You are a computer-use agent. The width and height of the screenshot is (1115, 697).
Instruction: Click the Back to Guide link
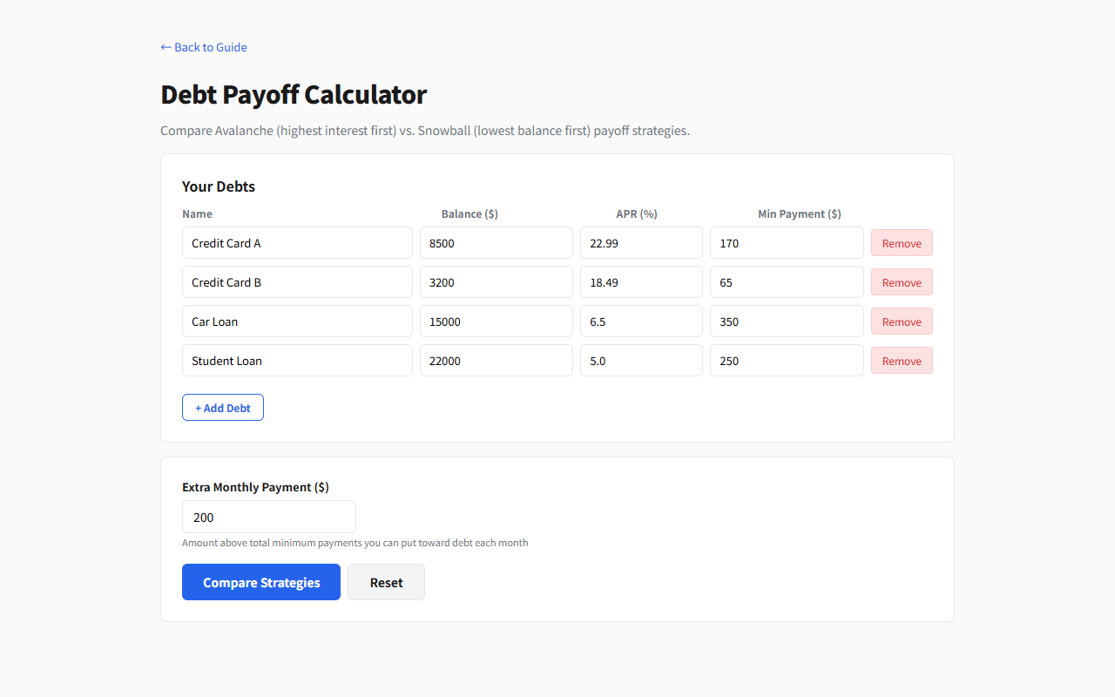[x=204, y=47]
